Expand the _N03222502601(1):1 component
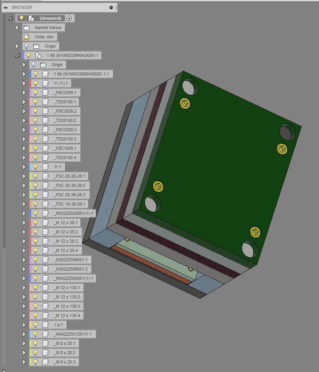Screen dimensions: 319x372 pos(24,213)
